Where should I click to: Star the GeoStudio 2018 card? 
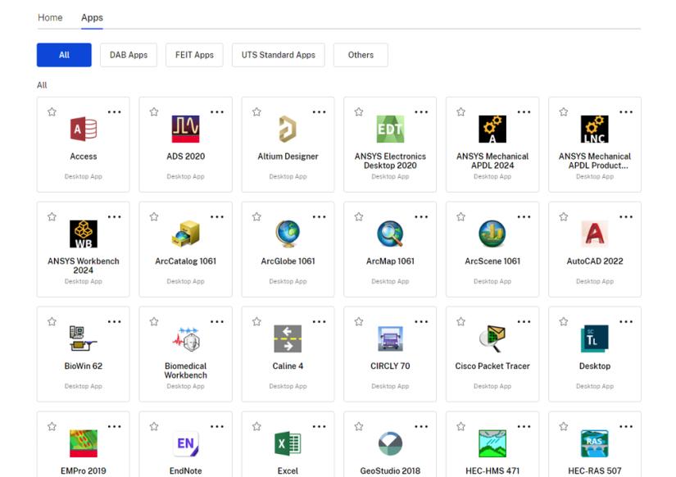click(x=359, y=426)
